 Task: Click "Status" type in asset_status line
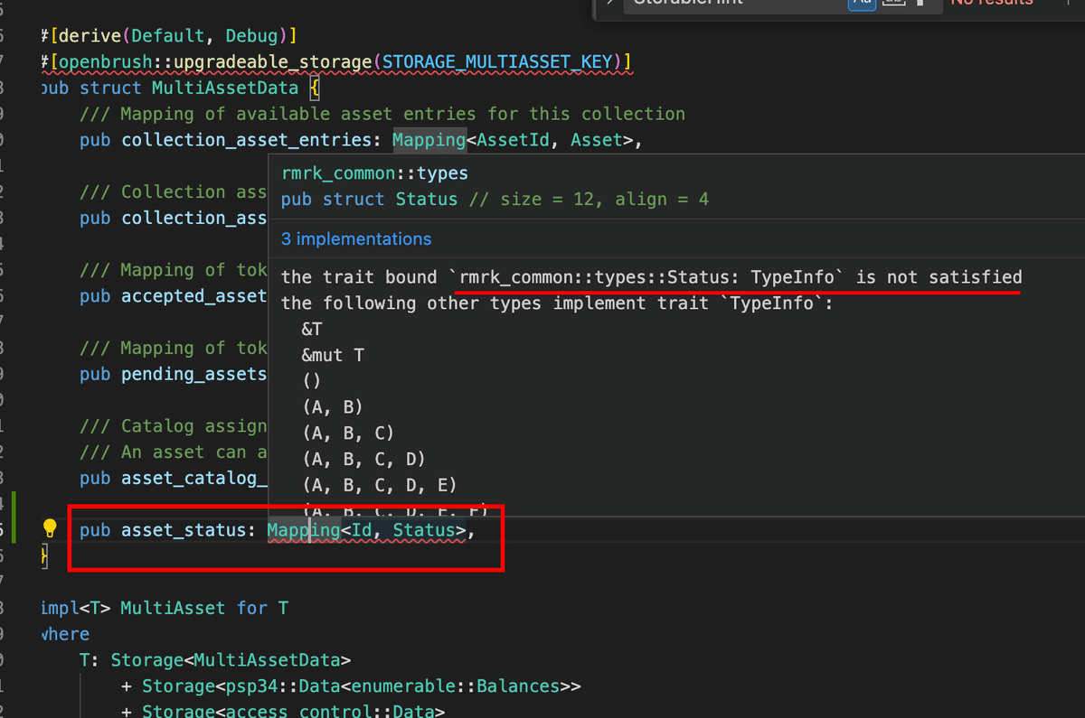coord(424,531)
